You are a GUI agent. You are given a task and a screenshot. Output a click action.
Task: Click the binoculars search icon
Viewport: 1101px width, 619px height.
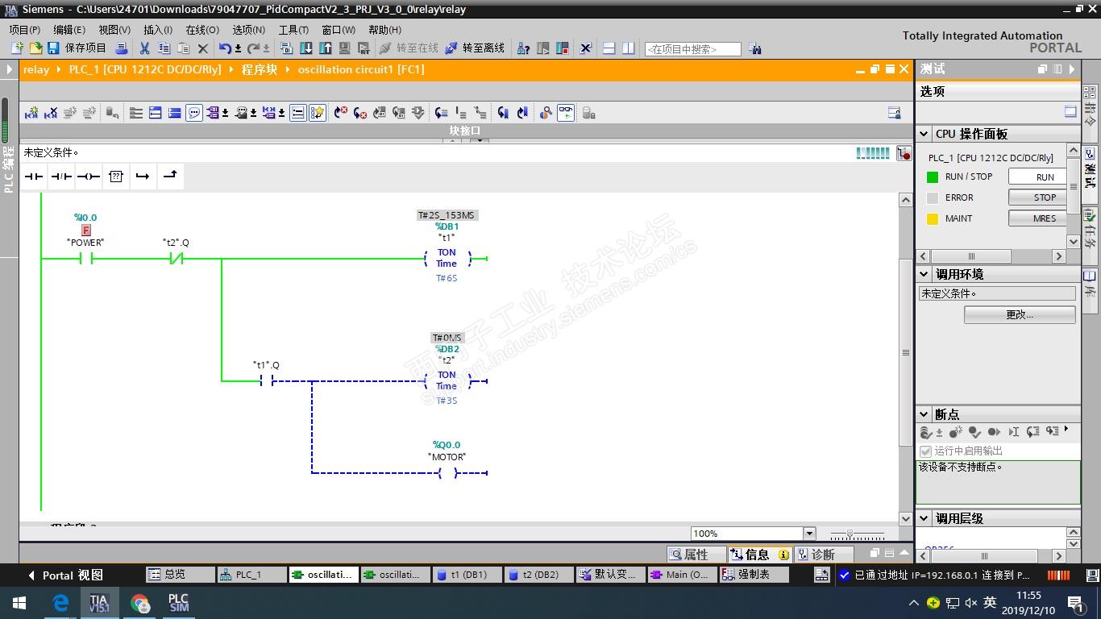coord(754,48)
